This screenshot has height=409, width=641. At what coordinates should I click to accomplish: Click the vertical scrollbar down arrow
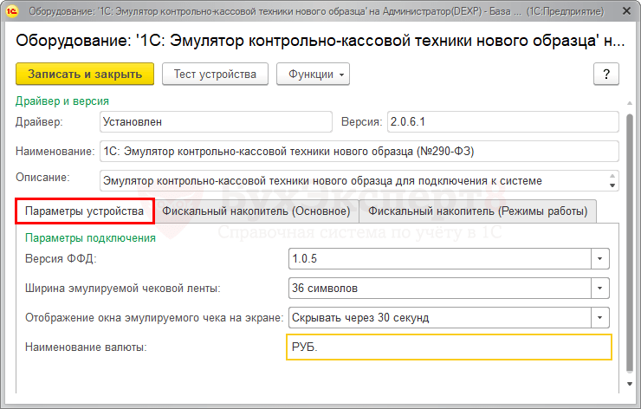pyautogui.click(x=630, y=384)
